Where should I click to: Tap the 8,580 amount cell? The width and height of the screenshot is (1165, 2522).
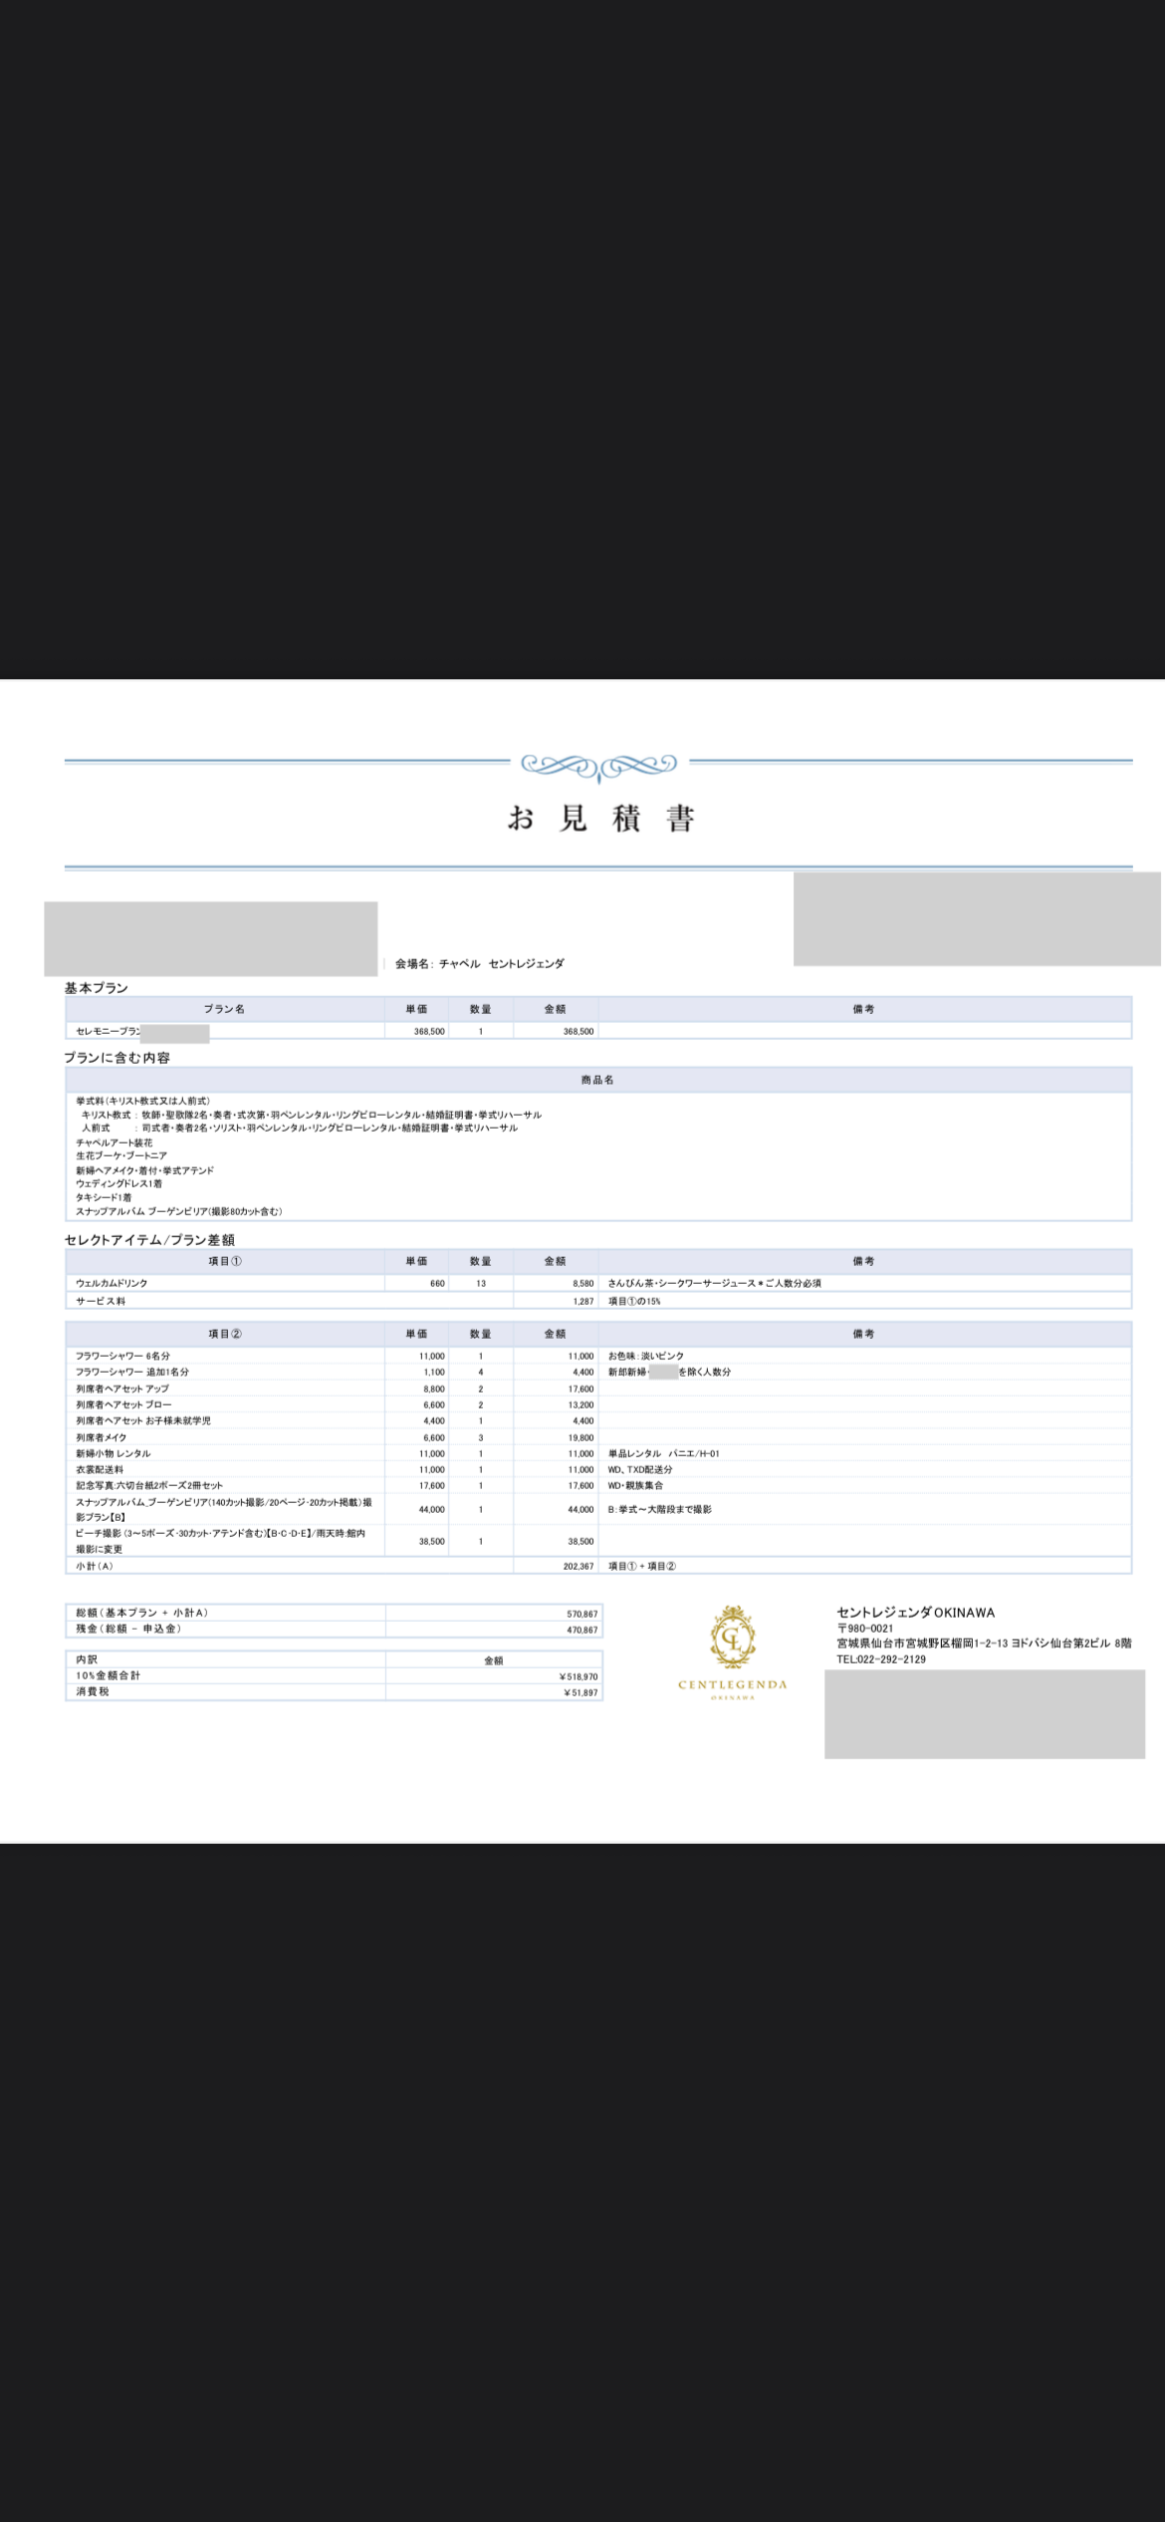pos(583,1284)
